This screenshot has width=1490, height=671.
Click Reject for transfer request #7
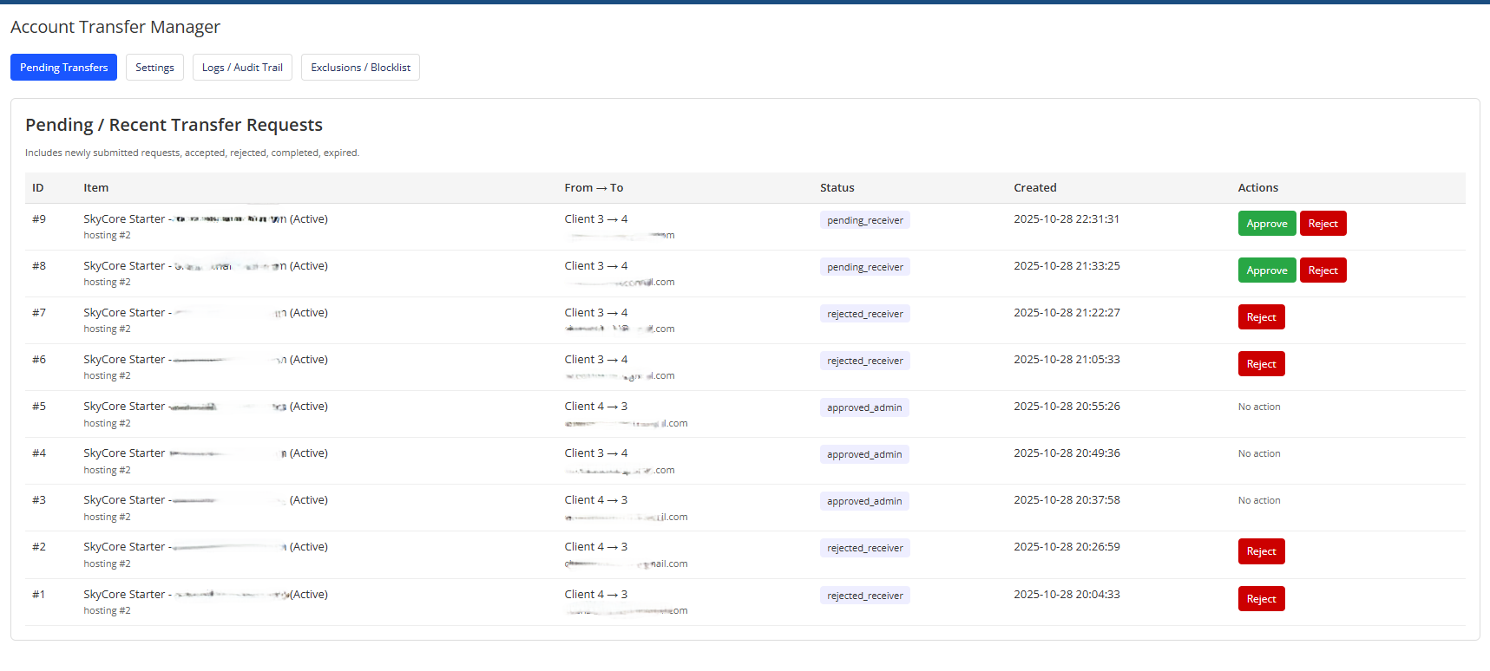coord(1261,317)
